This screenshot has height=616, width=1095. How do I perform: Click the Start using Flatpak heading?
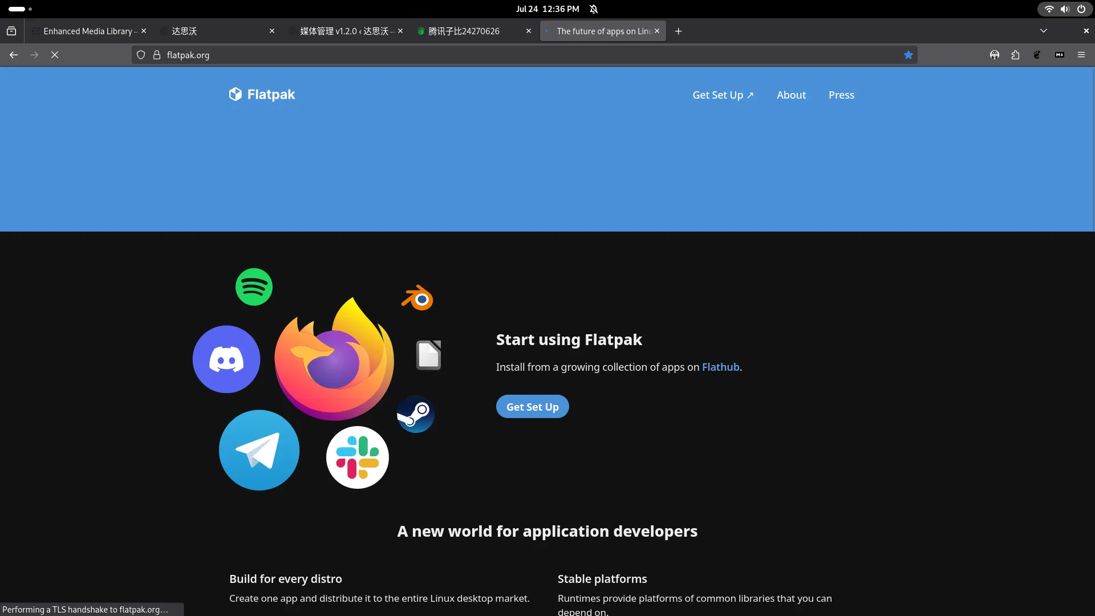(x=569, y=340)
